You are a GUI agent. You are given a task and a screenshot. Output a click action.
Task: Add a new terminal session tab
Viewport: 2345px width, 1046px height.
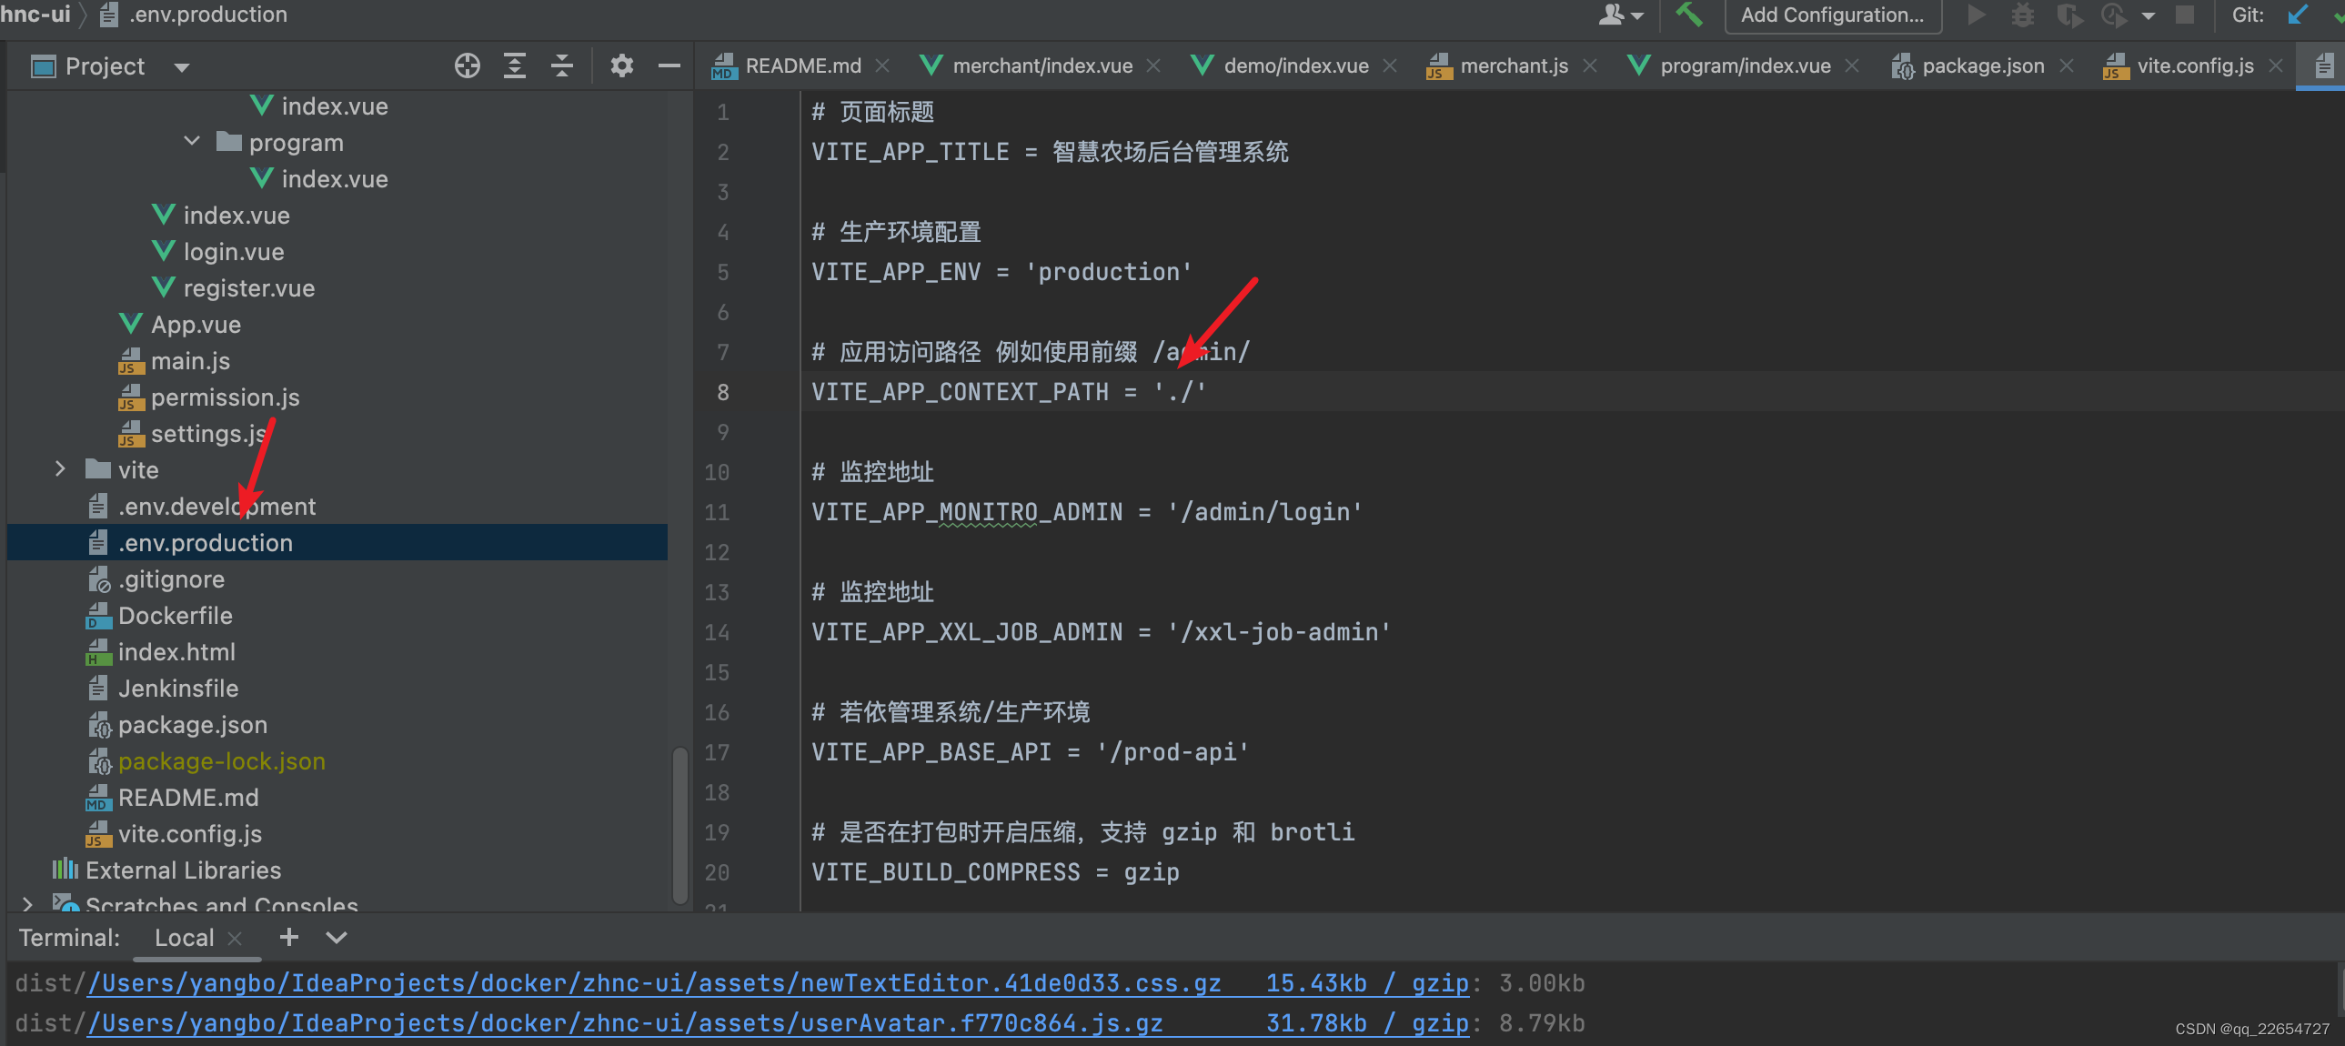point(288,937)
